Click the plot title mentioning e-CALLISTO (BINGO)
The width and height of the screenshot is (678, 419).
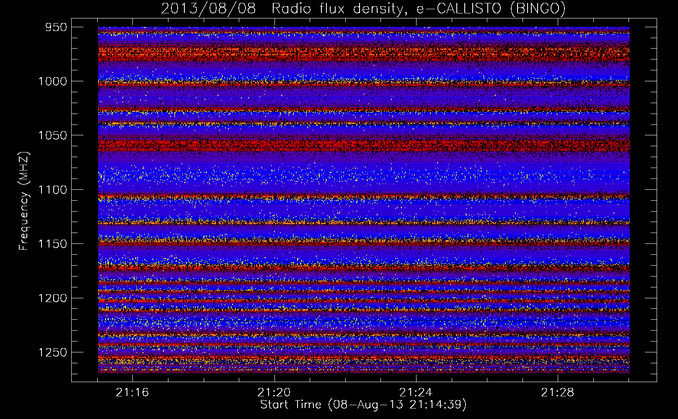pyautogui.click(x=363, y=9)
